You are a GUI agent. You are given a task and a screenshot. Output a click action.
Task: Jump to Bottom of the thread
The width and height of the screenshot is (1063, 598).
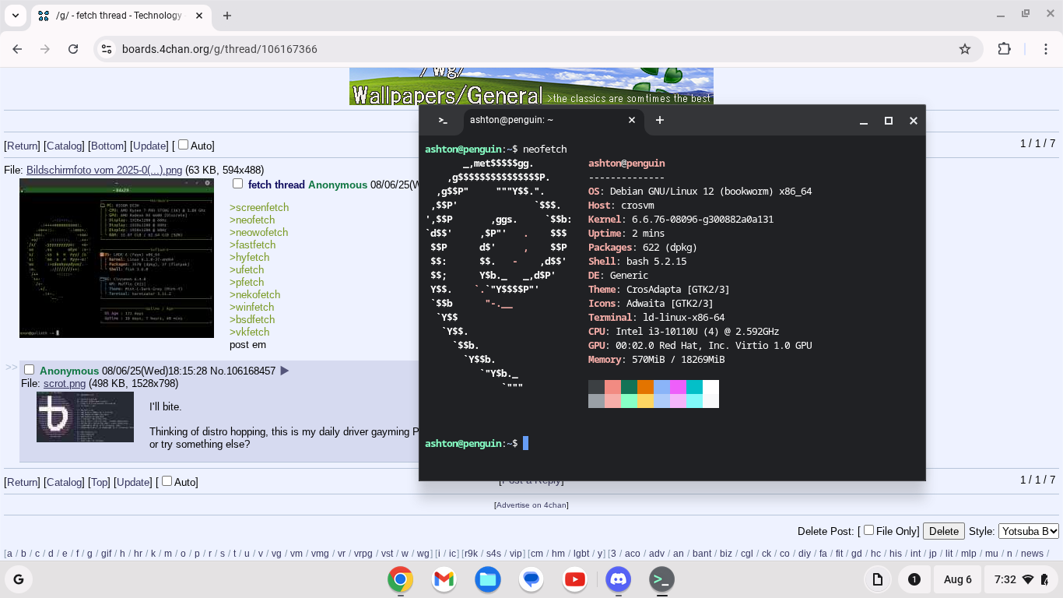[107, 146]
